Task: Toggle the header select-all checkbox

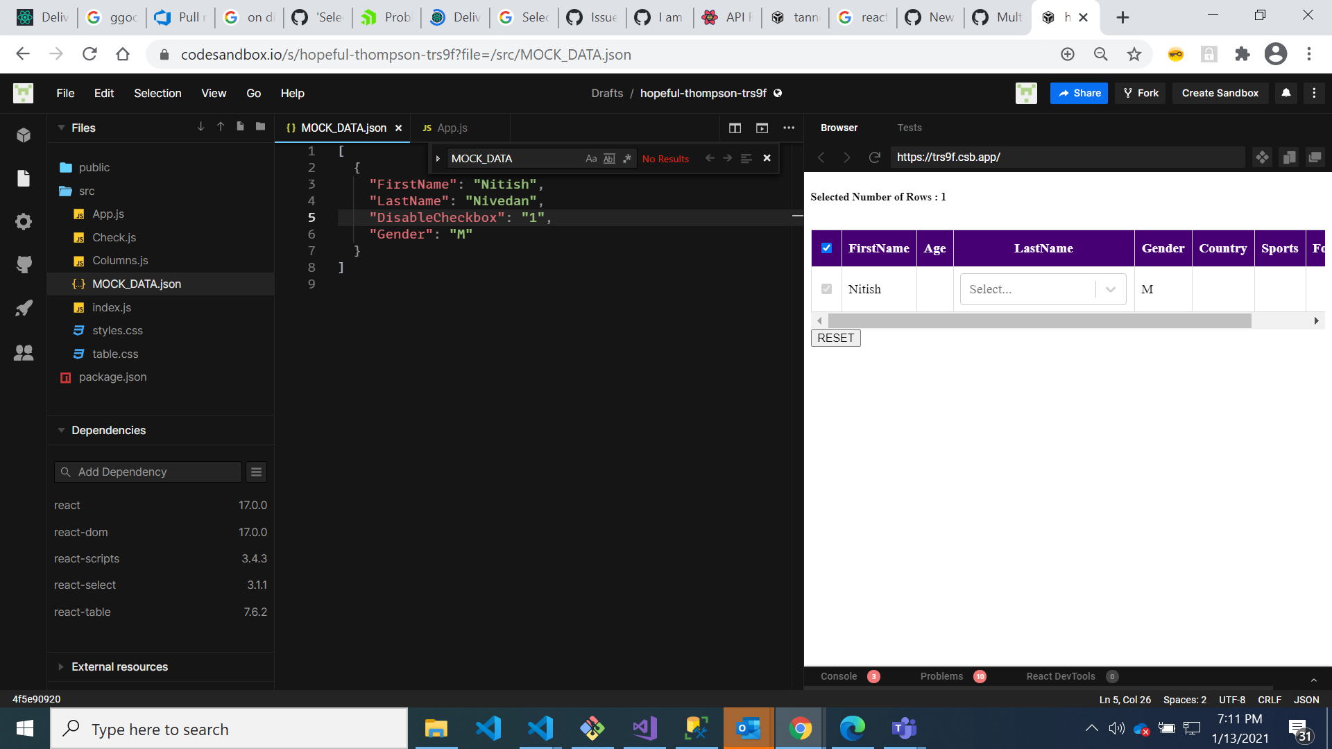Action: 826,248
